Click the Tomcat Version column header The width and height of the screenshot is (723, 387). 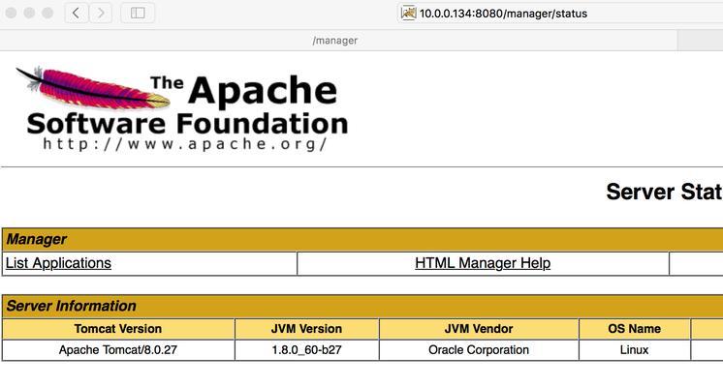118,329
